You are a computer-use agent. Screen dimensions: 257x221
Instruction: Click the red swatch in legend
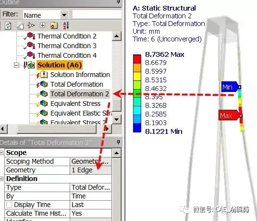coord(137,59)
